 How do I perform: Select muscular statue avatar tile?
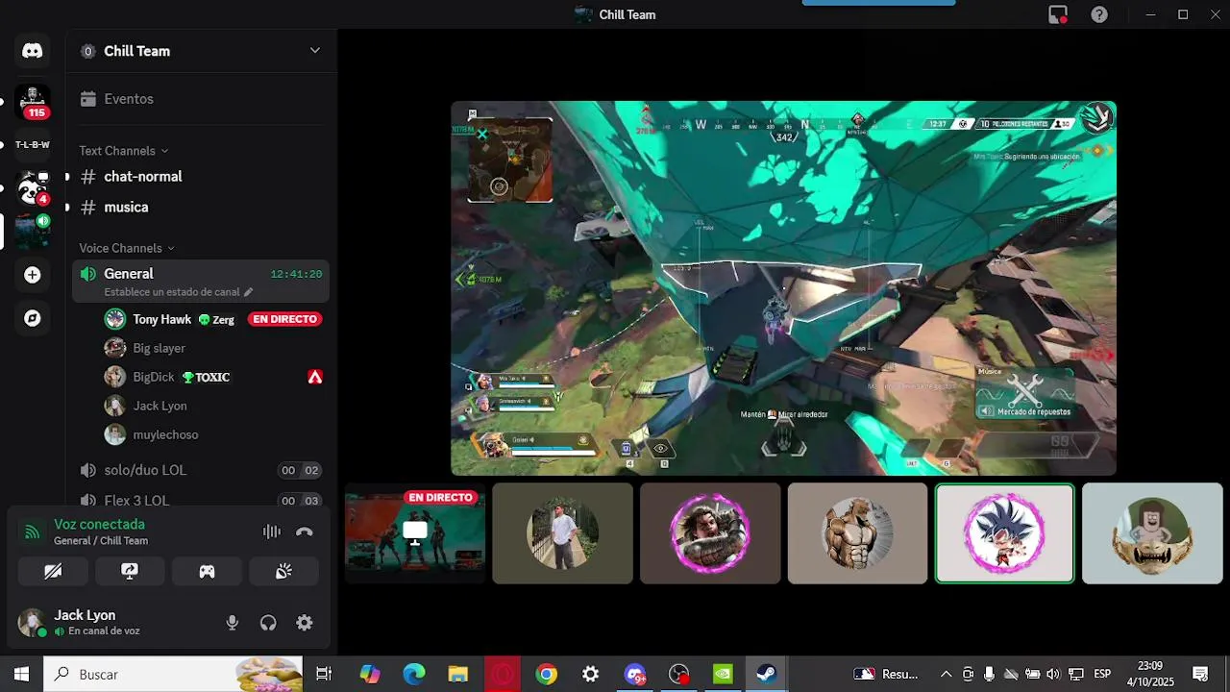(x=857, y=533)
